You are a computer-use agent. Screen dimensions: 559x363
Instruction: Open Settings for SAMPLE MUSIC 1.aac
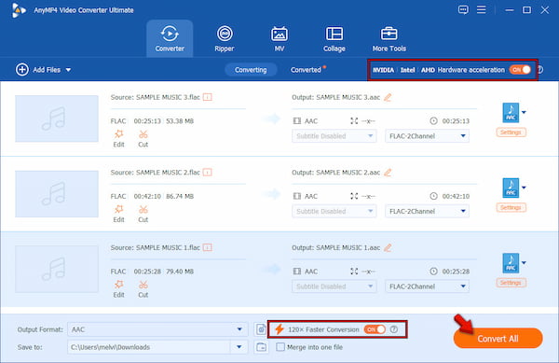(511, 283)
